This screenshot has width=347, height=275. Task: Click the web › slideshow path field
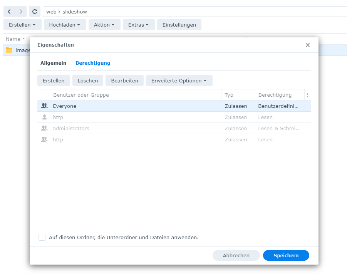coord(193,12)
